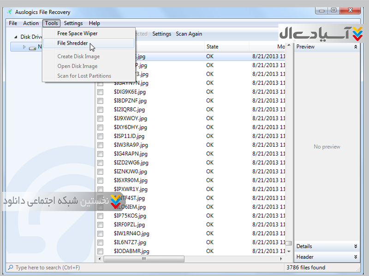Click the Auslogics File Recovery title bar icon
This screenshot has width=369, height=276.
pos(10,11)
